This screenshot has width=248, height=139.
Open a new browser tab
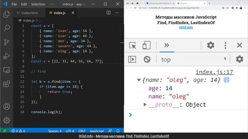pyautogui.click(x=209, y=3)
